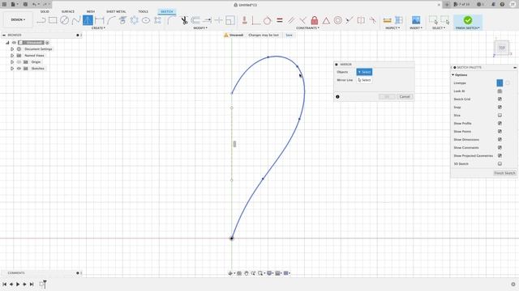Toggle the Sketch Grid checkbox
Viewport: 519px width, 291px height.
(x=500, y=99)
